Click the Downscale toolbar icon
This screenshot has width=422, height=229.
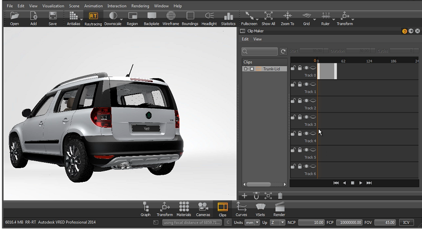[113, 16]
